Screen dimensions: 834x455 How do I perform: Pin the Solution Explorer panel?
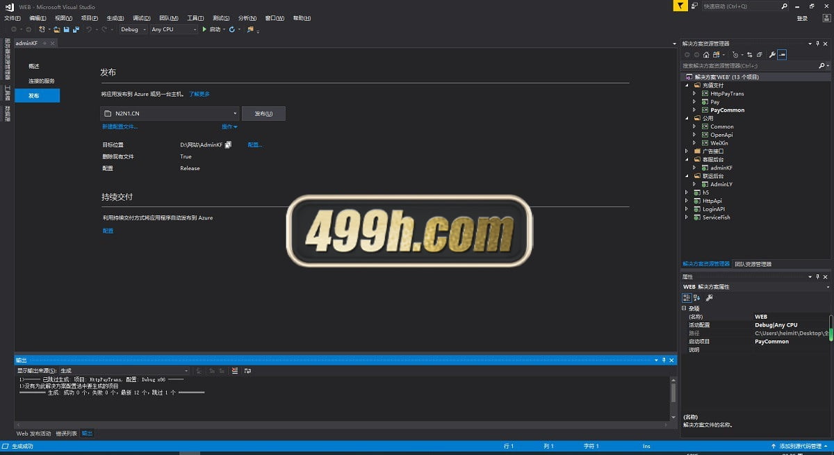click(x=818, y=44)
